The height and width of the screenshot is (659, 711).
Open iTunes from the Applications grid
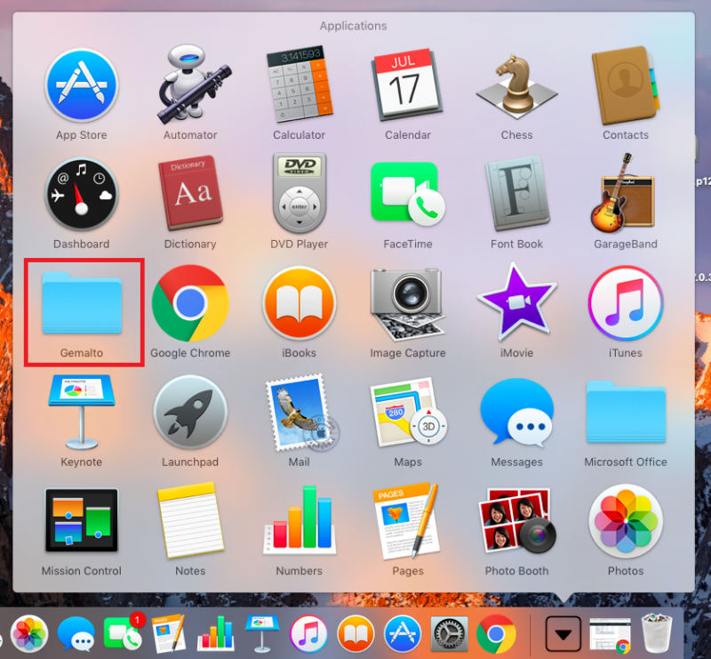626,303
